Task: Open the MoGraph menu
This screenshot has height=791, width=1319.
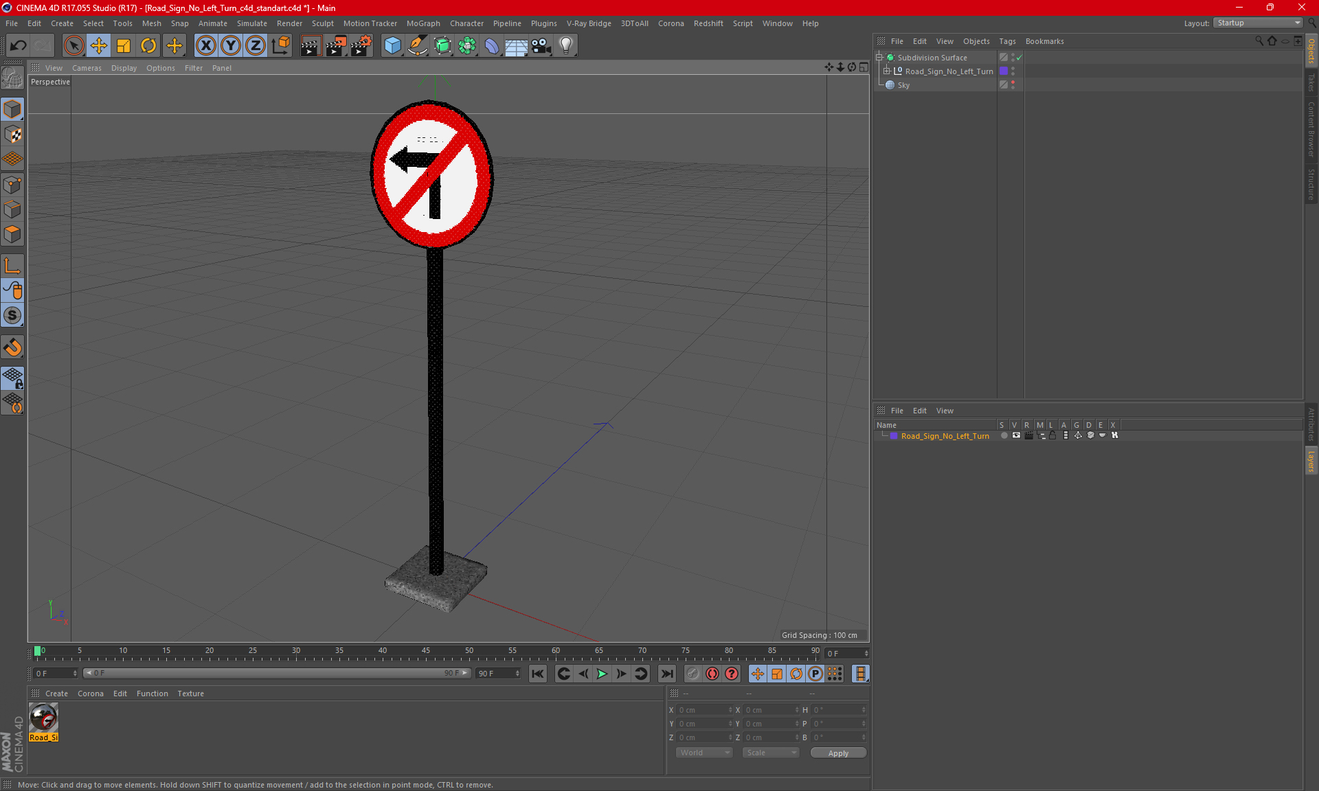Action: tap(423, 23)
